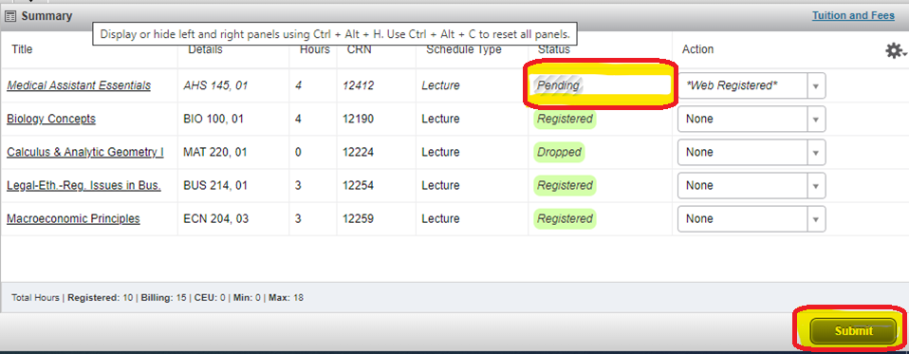Open Legal-Eth.-Reg. Issues in Bus. link
Image resolution: width=909 pixels, height=354 pixels.
pos(83,185)
